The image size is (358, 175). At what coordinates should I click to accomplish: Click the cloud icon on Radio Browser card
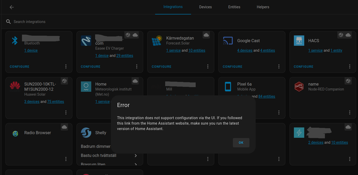tap(64, 127)
